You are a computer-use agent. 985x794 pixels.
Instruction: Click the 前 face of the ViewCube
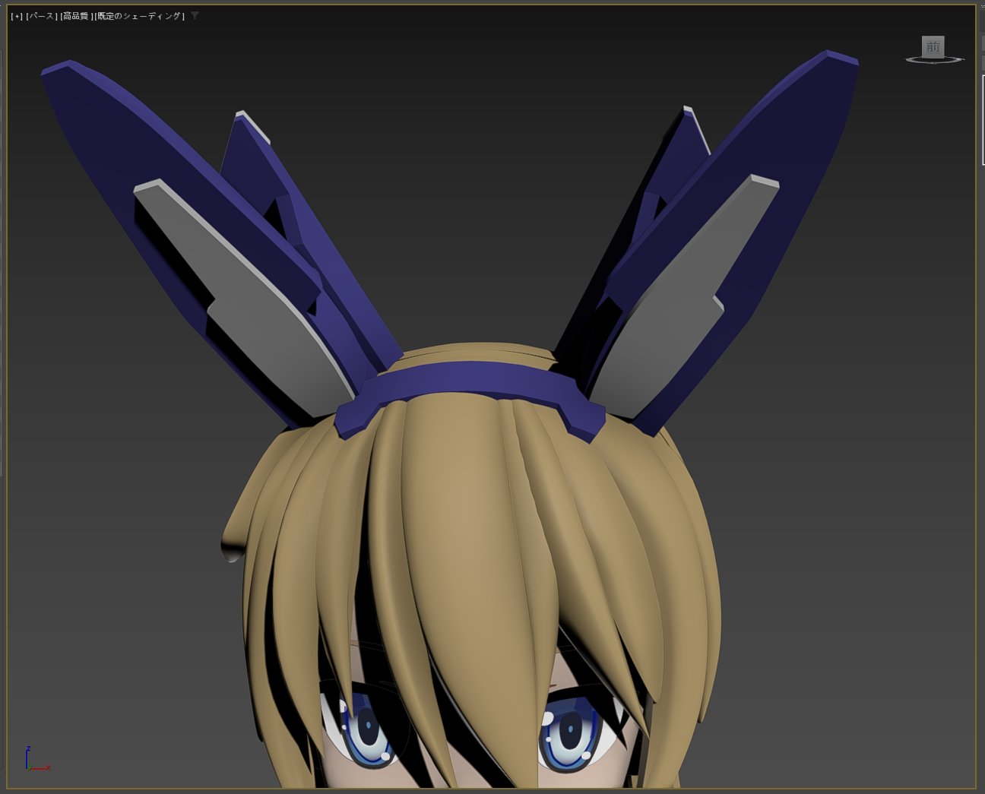click(933, 46)
